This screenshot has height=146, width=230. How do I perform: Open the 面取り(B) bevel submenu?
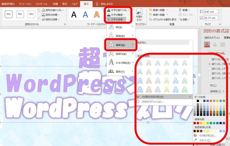click(121, 54)
